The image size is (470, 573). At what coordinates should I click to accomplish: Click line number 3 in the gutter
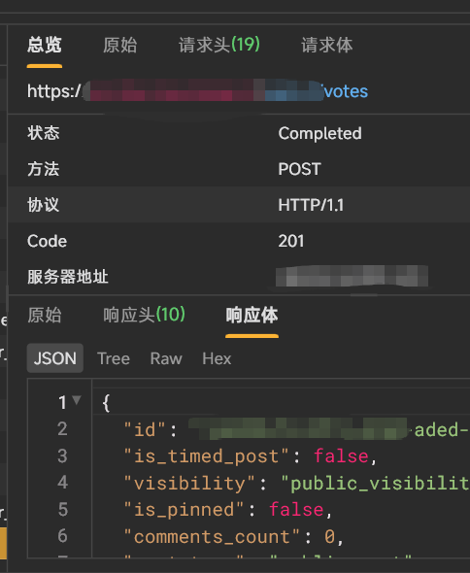pos(62,456)
